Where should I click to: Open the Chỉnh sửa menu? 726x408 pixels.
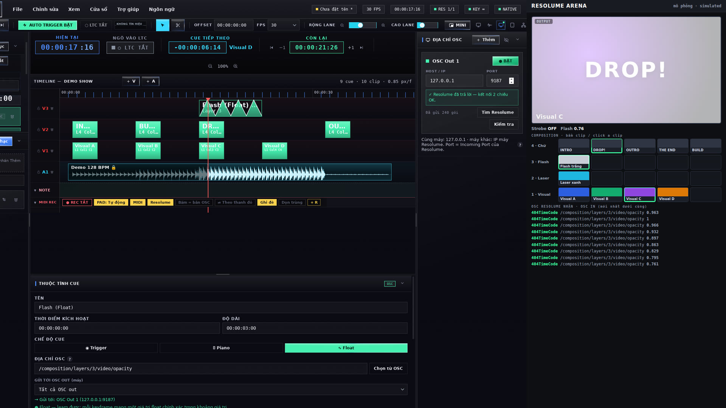[45, 9]
